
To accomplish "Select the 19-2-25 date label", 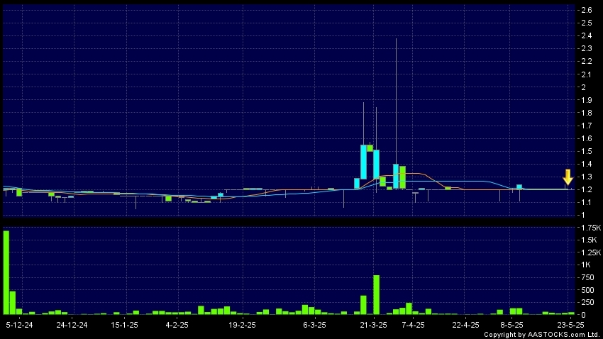I will pos(243,325).
